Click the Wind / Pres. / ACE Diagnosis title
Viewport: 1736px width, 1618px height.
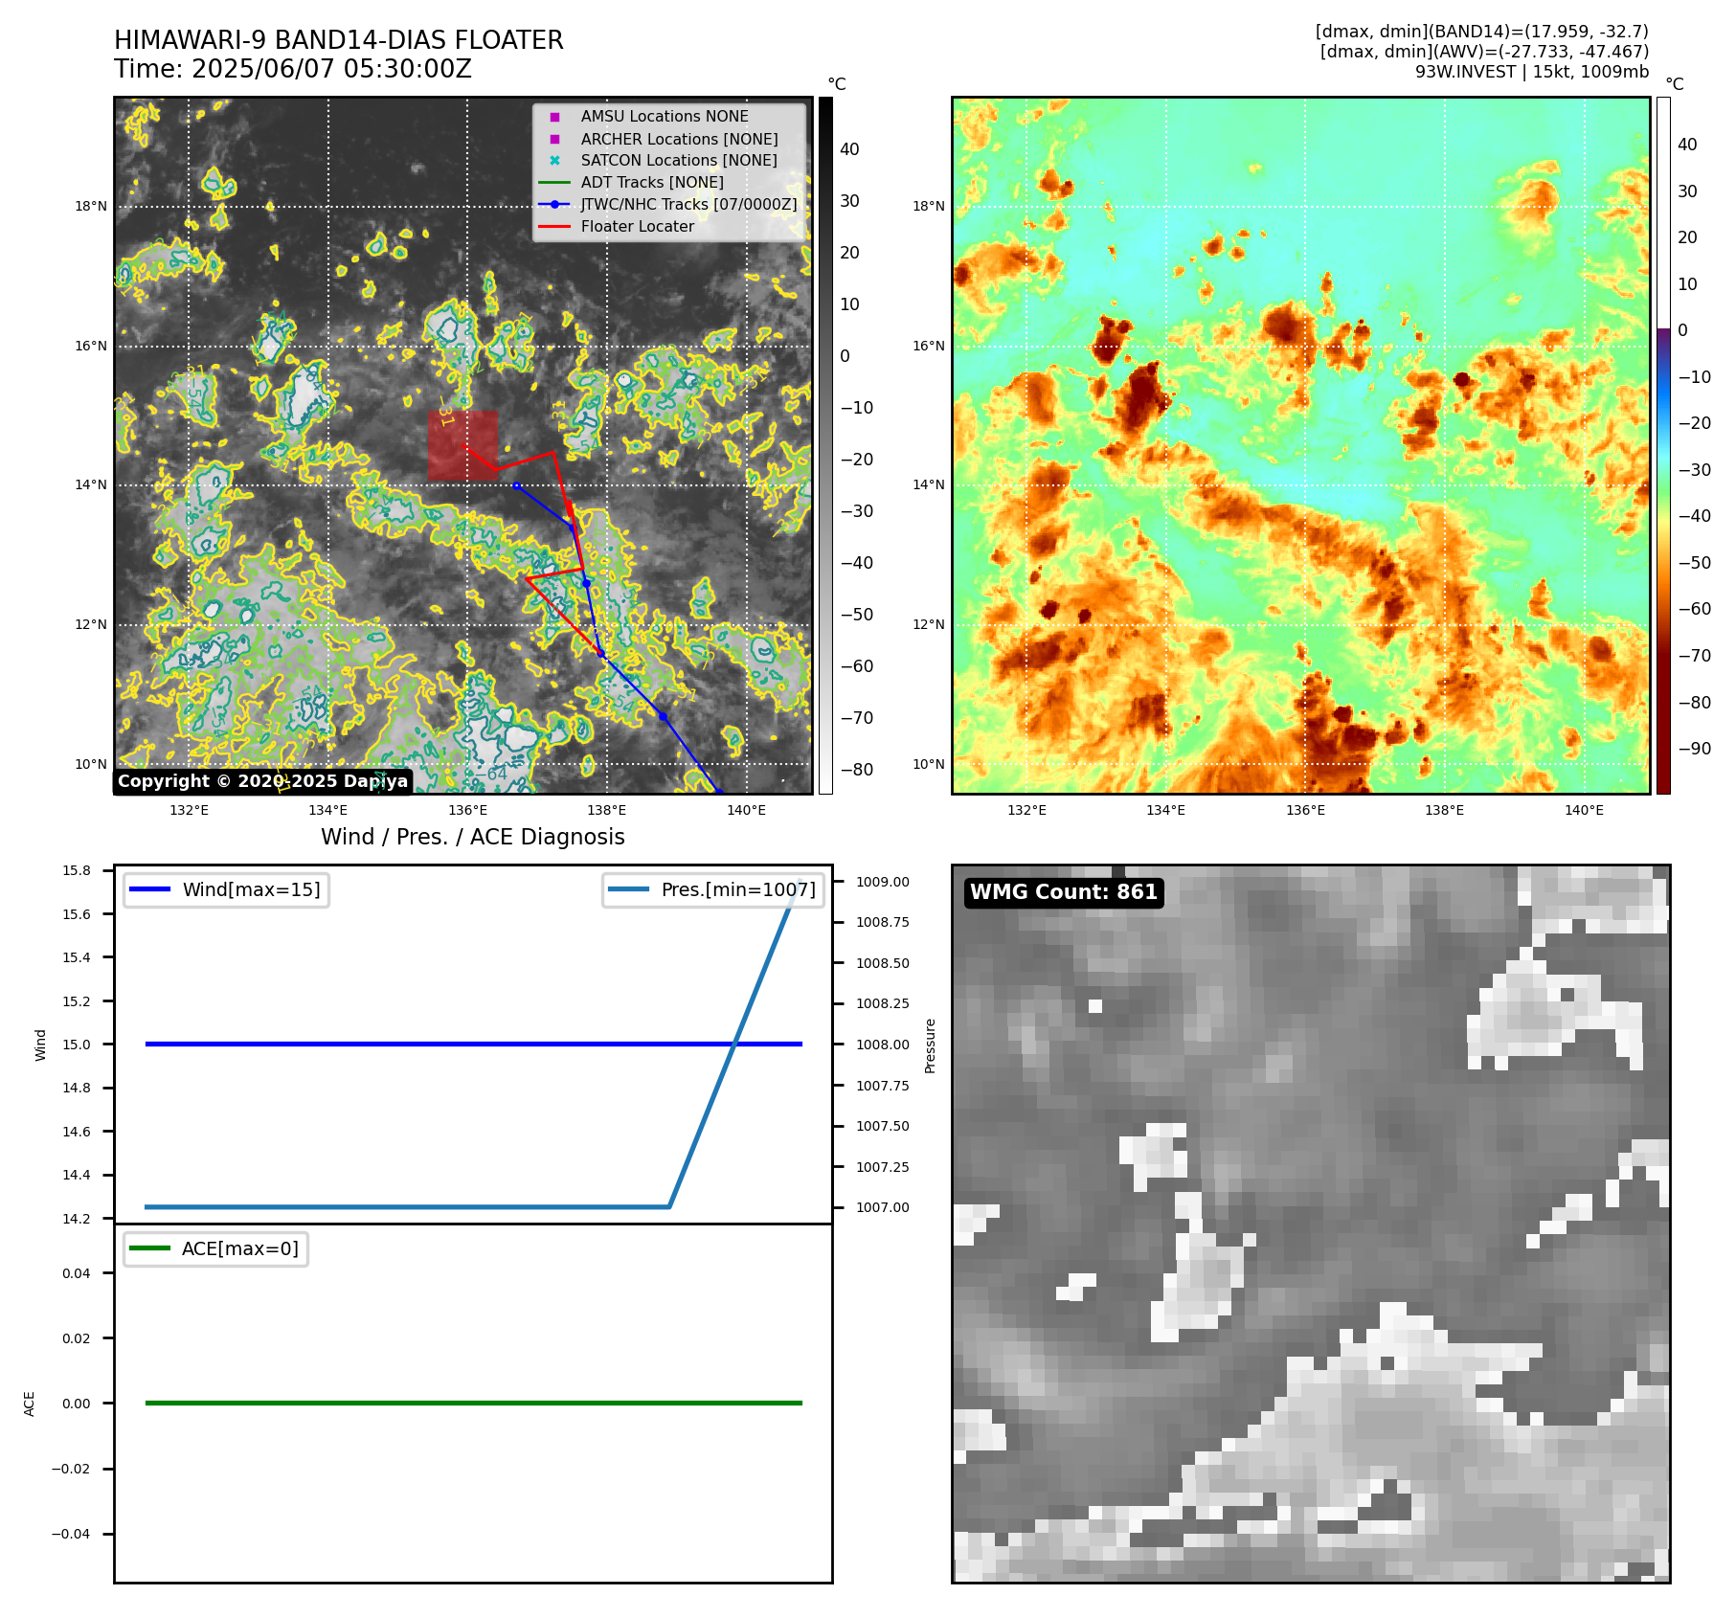point(473,837)
